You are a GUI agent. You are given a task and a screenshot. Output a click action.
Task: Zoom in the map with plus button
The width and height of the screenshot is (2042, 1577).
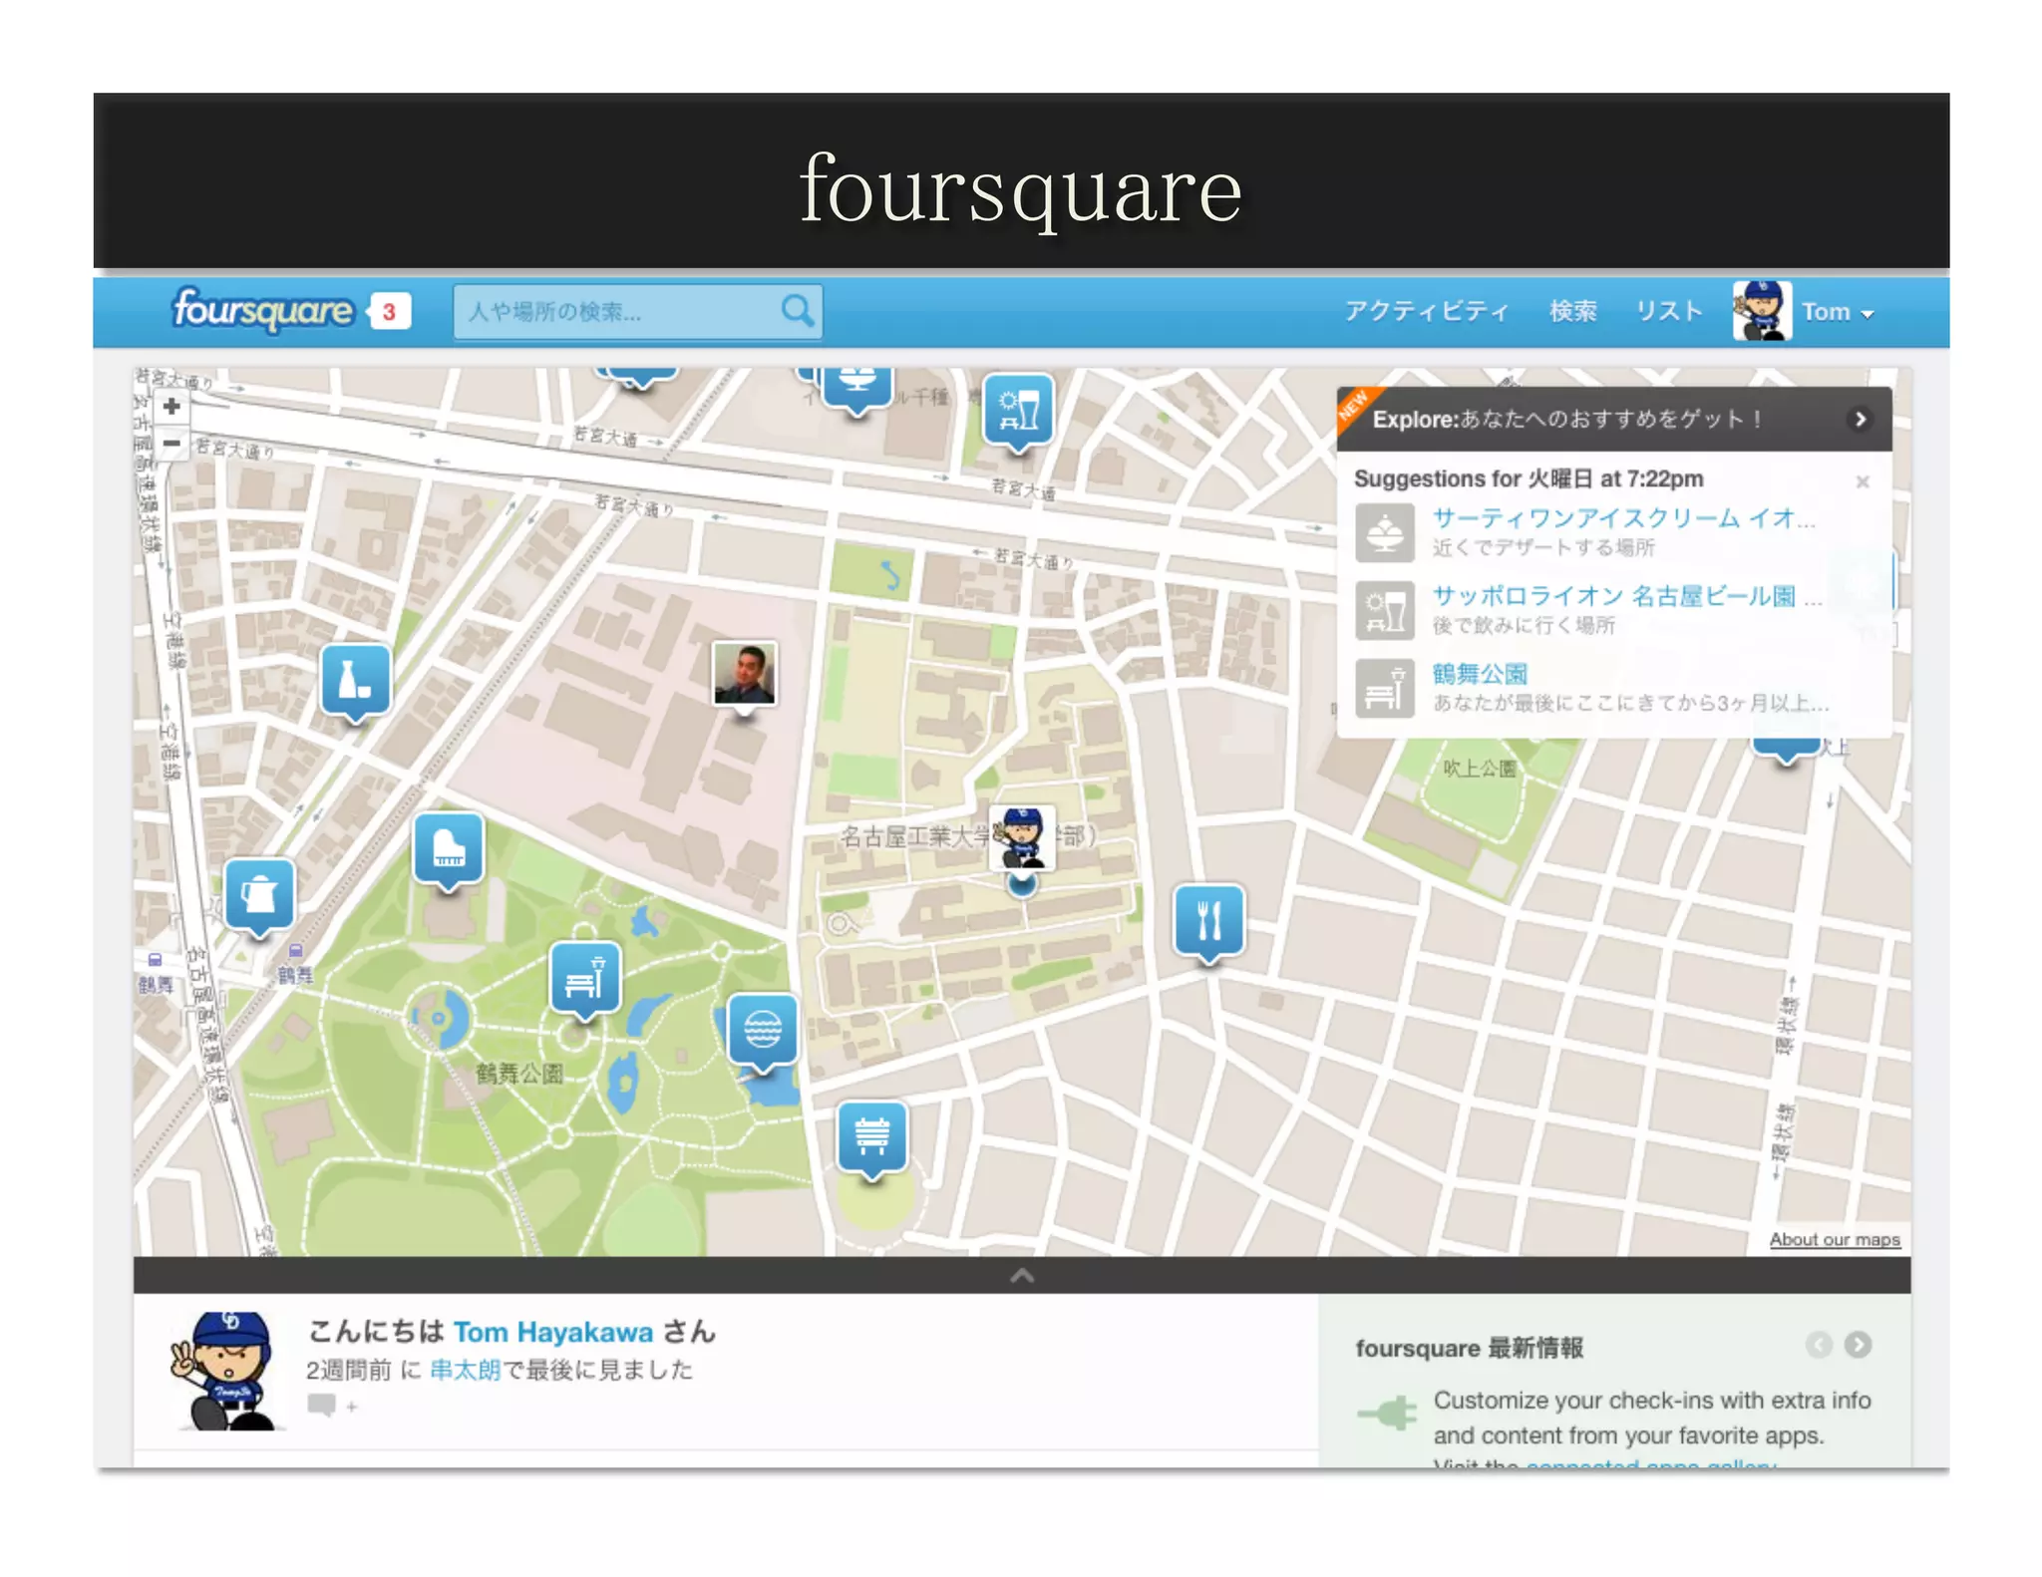(171, 407)
